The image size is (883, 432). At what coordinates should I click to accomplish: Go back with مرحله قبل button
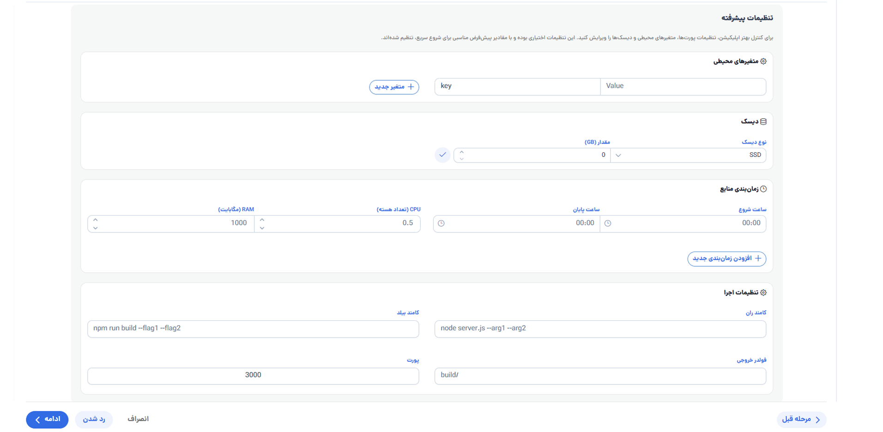coord(801,420)
